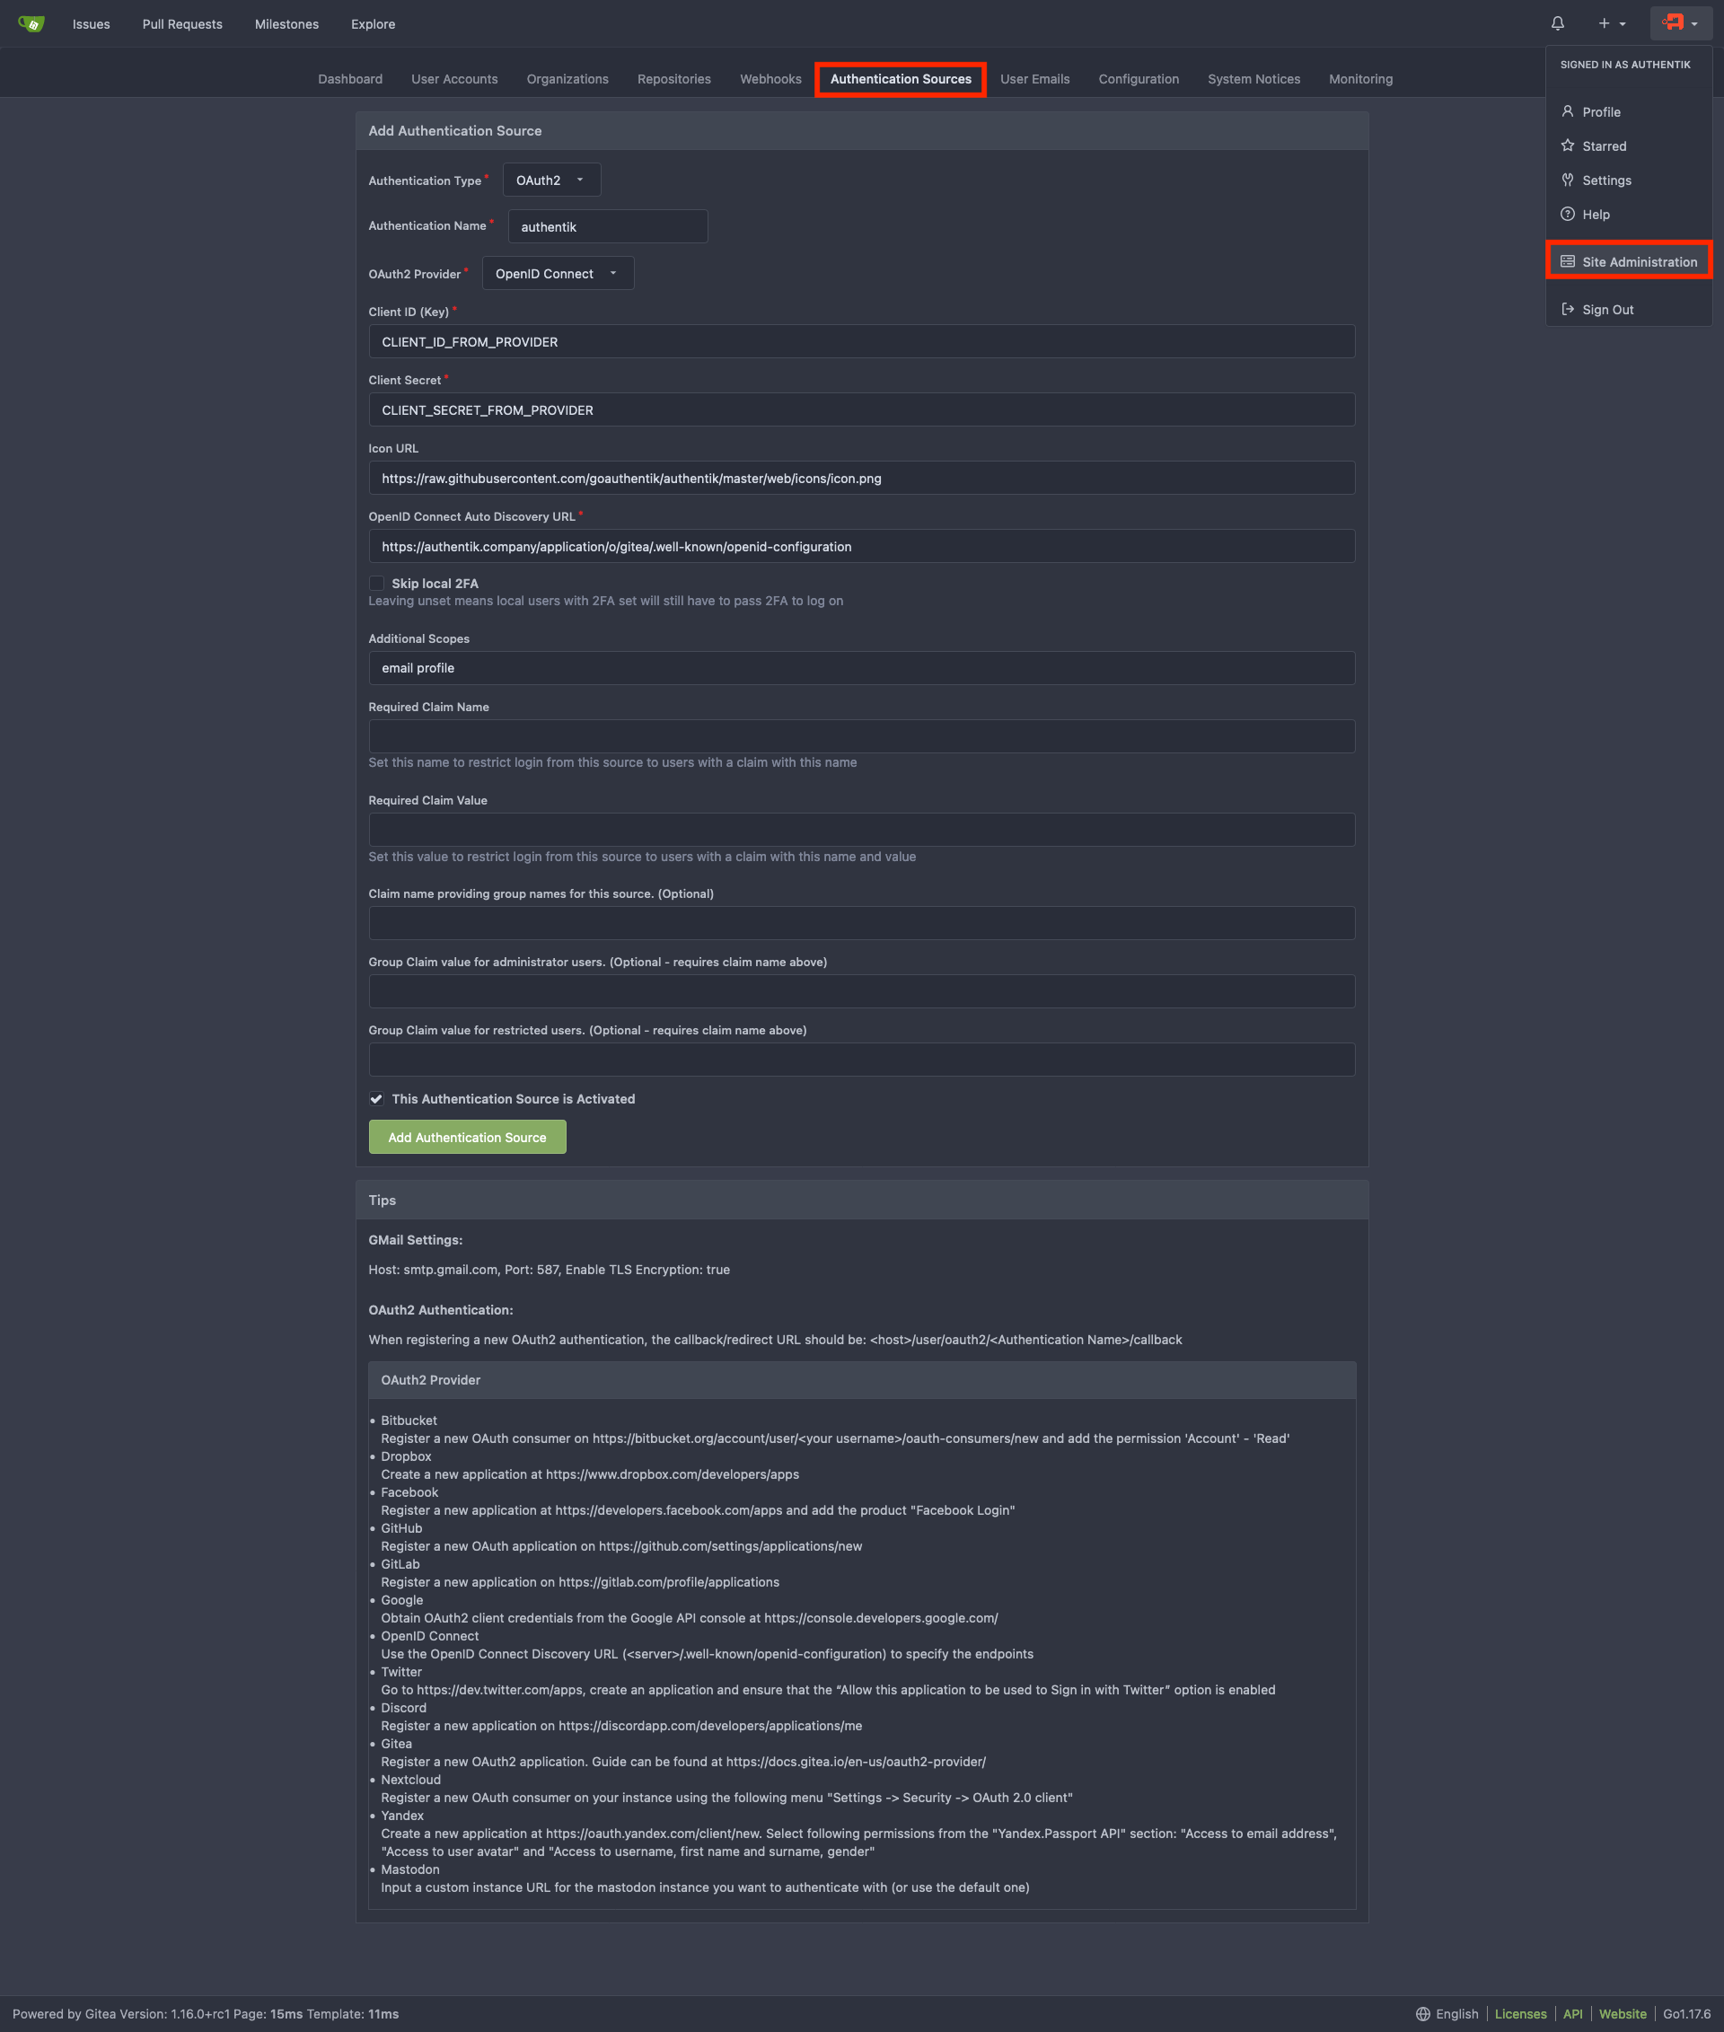Click the Sign Out icon
This screenshot has height=2032, width=1724.
tap(1568, 310)
